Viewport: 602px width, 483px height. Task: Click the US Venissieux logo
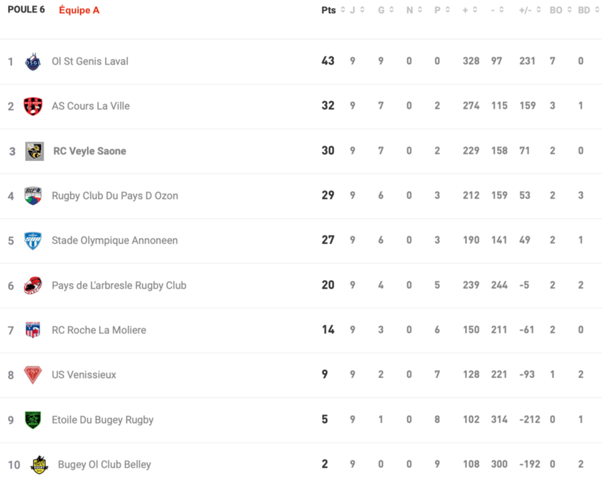tap(33, 375)
